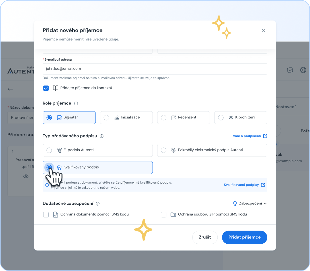
Task: Click the Přidat příjemce button
Action: [245, 237]
